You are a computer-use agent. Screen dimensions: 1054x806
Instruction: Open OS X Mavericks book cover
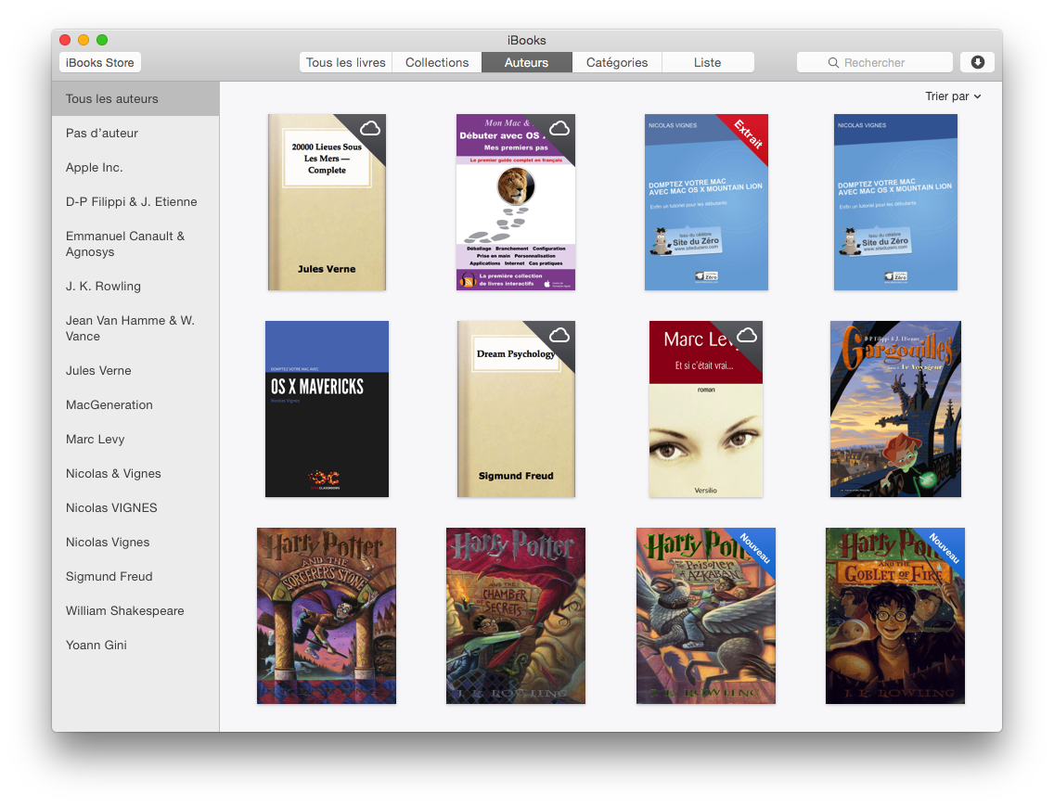(x=327, y=409)
